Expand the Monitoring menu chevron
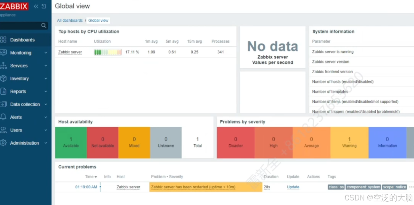The height and width of the screenshot is (205, 414). [46, 53]
